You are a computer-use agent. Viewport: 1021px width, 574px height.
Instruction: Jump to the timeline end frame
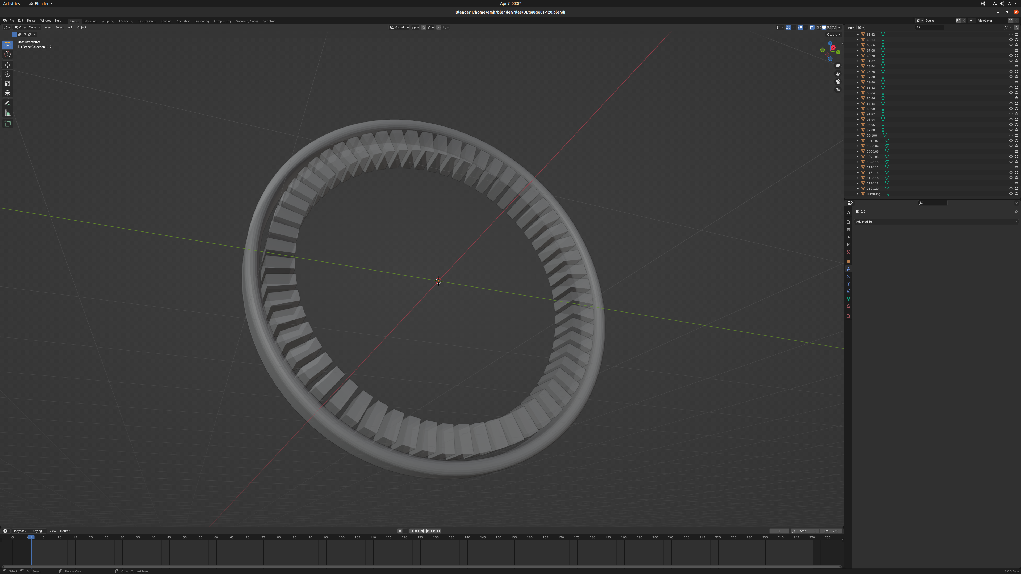(x=438, y=531)
